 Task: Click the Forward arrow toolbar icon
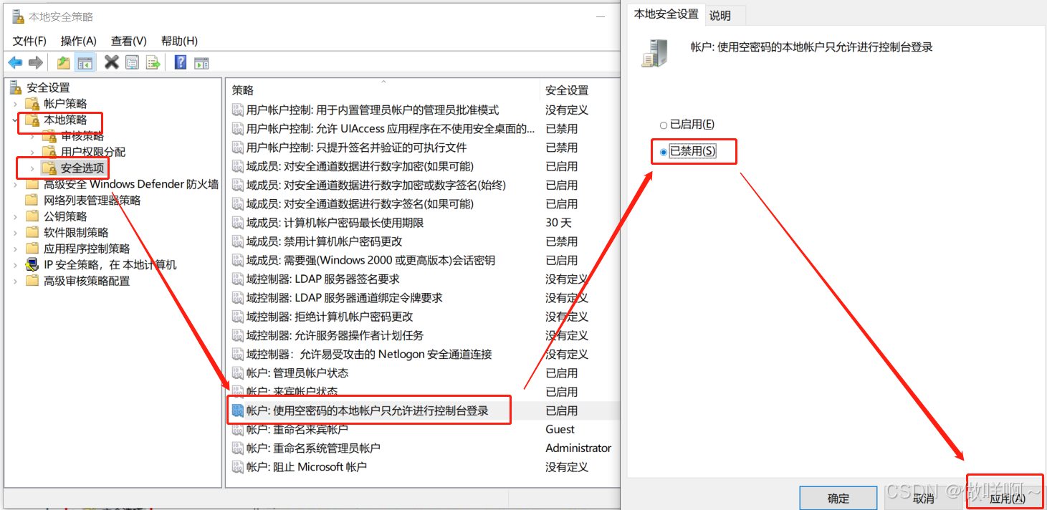tap(36, 63)
